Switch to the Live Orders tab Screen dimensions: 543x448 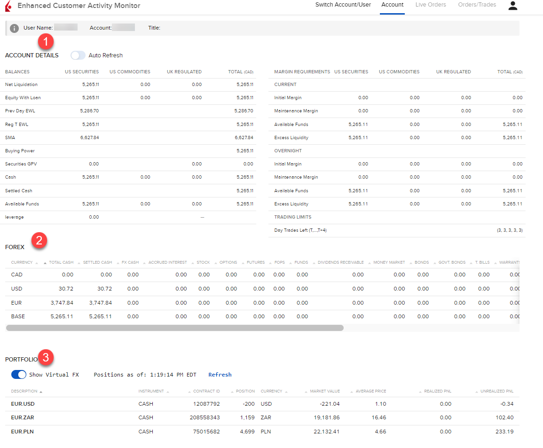pos(431,5)
